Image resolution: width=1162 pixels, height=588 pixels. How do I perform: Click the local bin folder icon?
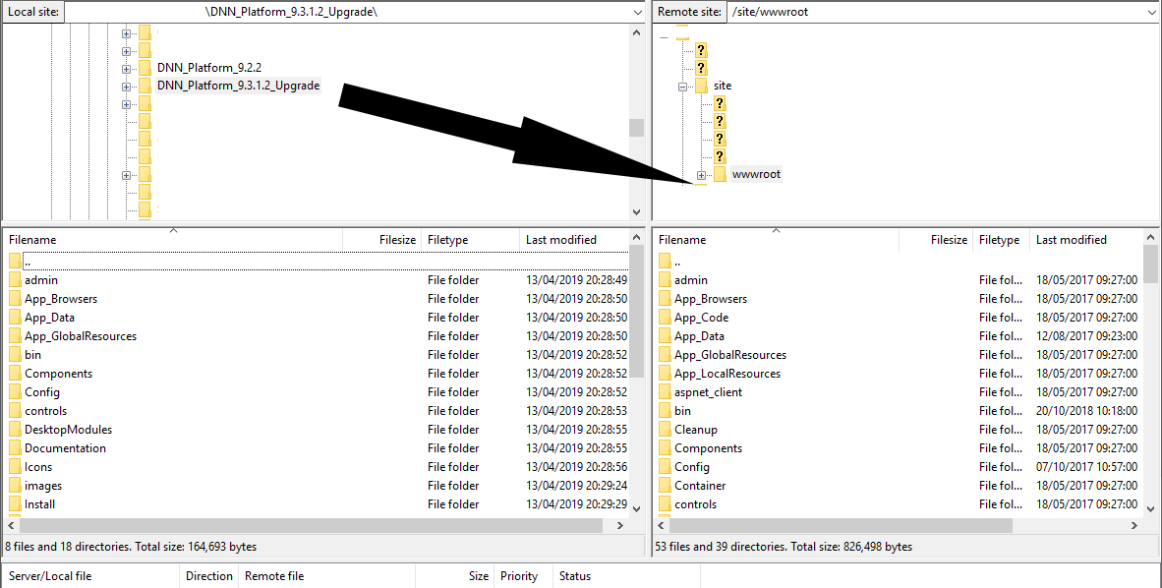(x=15, y=354)
